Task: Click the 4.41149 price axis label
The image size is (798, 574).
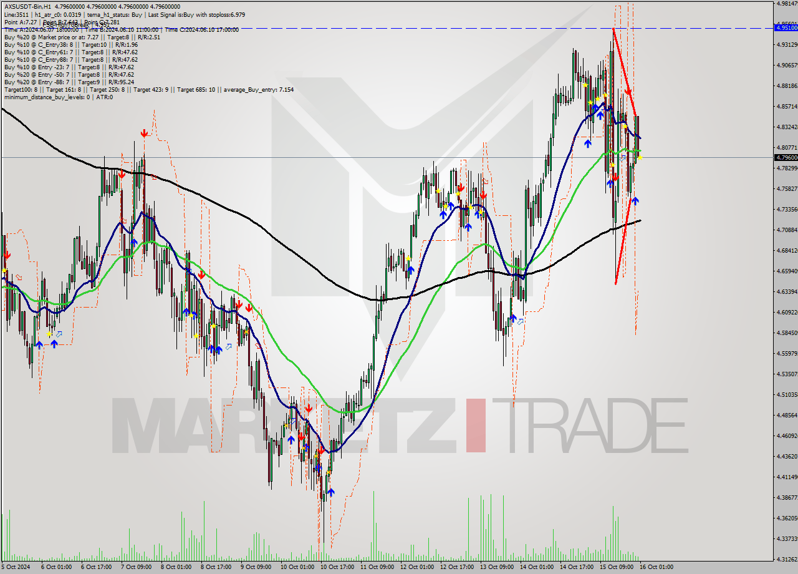Action: click(x=787, y=477)
